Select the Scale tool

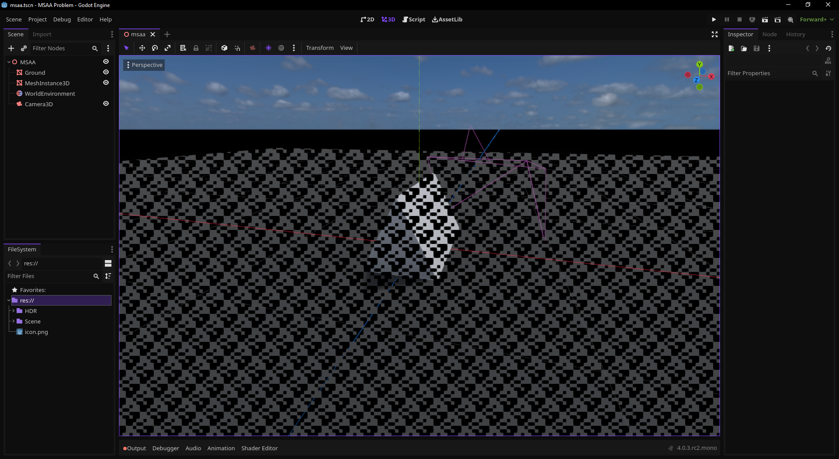point(167,48)
